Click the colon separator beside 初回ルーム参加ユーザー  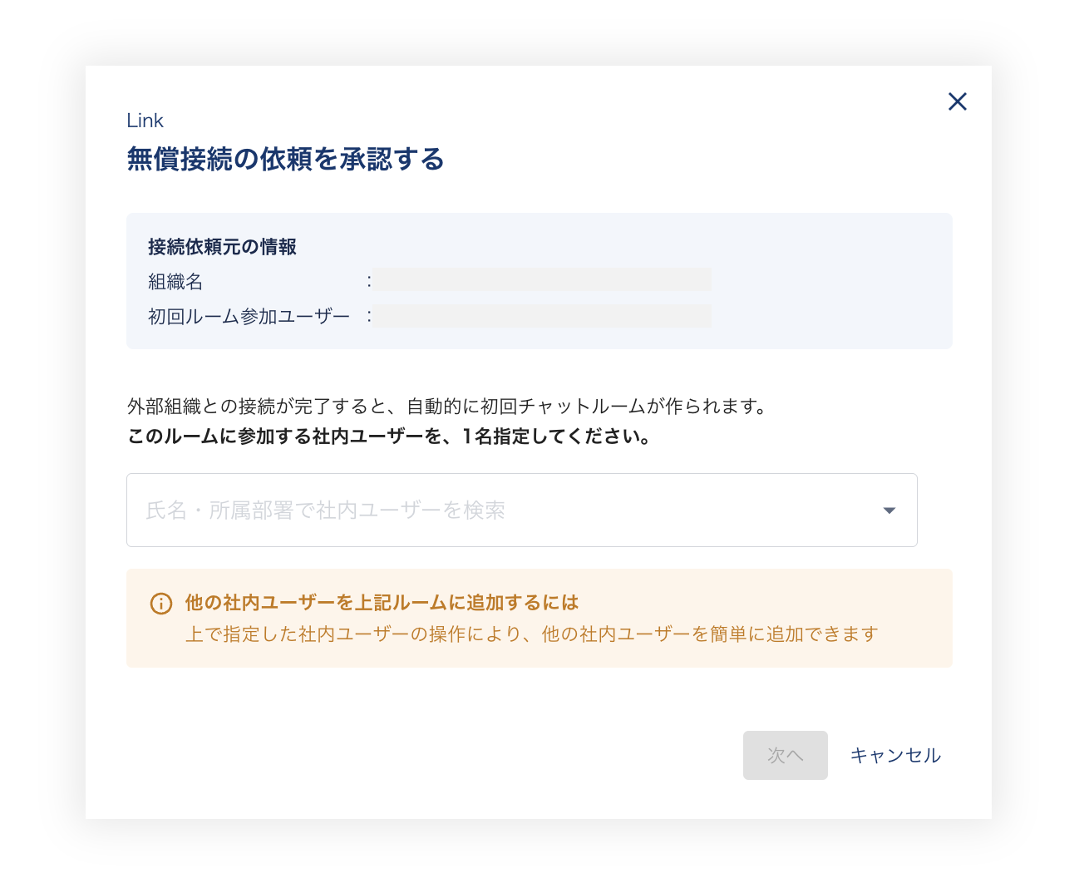point(369,317)
